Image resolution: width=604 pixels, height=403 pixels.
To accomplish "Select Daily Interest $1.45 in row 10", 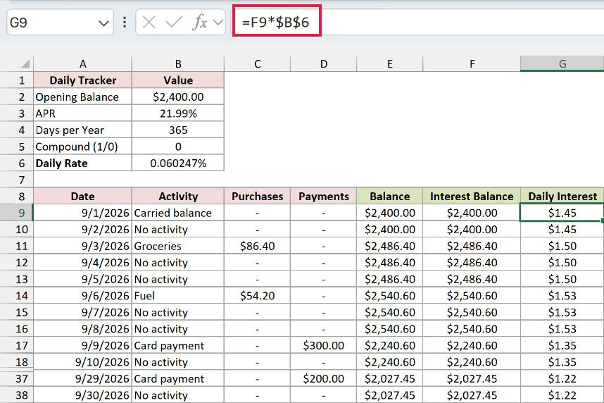I will pos(562,230).
